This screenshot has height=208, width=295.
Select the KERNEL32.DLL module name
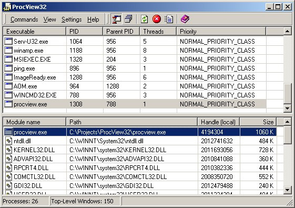(34, 150)
